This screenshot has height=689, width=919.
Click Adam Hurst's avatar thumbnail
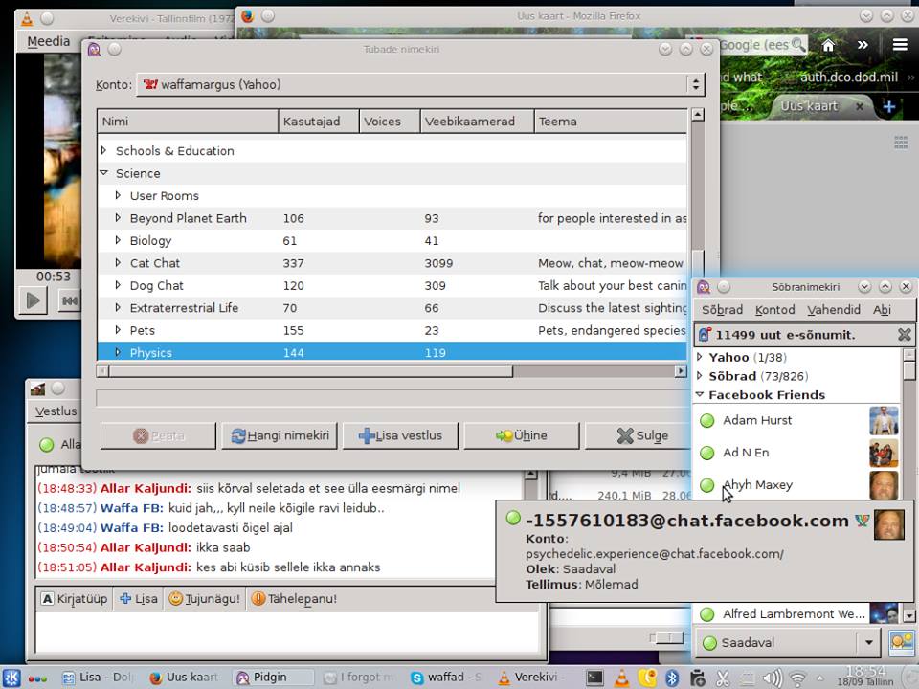pyautogui.click(x=884, y=420)
